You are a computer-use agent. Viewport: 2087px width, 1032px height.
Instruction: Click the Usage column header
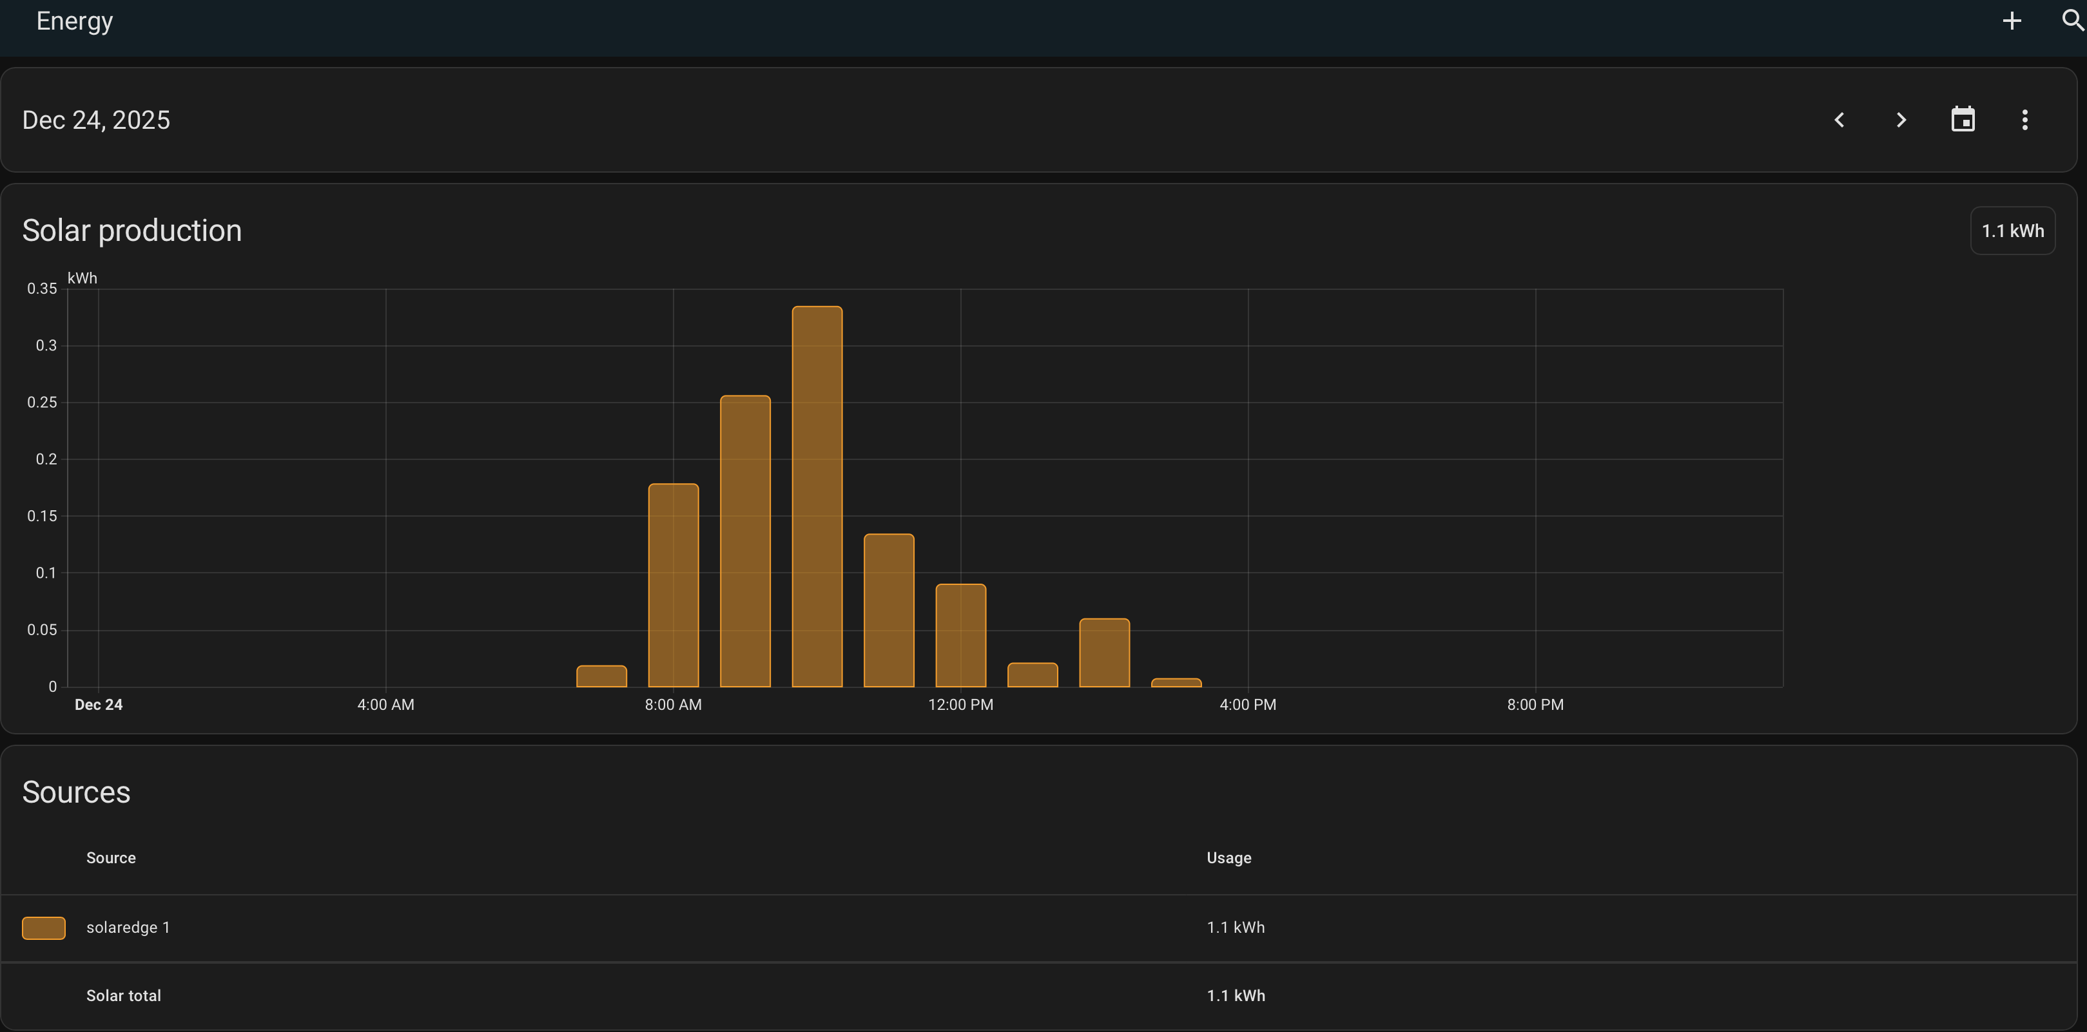click(1228, 858)
